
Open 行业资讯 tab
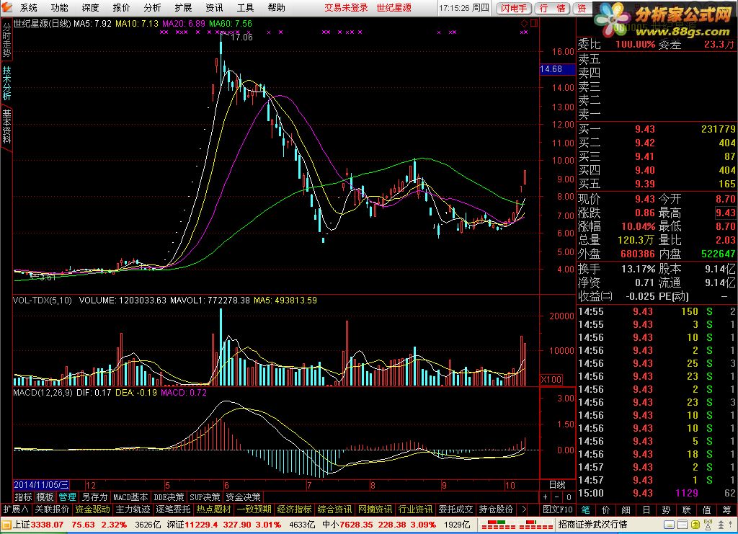[x=416, y=509]
